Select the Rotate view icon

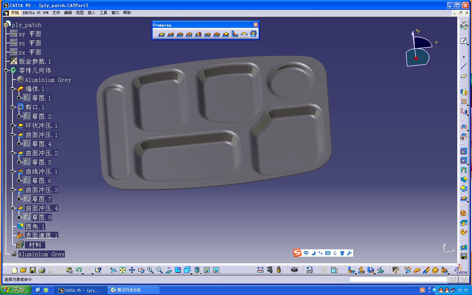coord(141,270)
